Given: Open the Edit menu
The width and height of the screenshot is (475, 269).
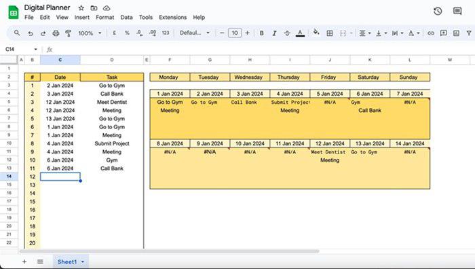Looking at the screenshot, I should [x=45, y=17].
